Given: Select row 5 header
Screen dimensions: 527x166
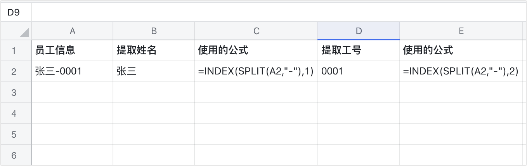Looking at the screenshot, I should (x=14, y=134).
